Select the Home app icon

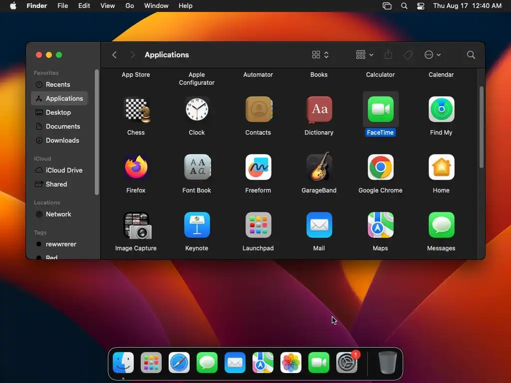pyautogui.click(x=441, y=167)
